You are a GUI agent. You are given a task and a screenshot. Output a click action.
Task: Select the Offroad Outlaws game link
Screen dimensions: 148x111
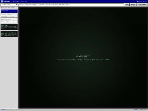click(x=9, y=16)
